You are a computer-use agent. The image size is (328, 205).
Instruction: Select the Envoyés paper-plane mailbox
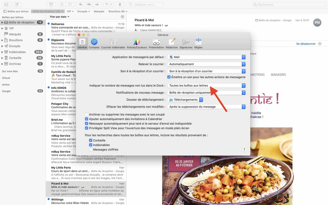[x=23, y=46]
